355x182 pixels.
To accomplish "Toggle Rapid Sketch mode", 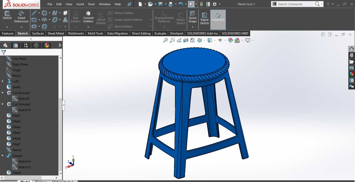I will (205, 19).
